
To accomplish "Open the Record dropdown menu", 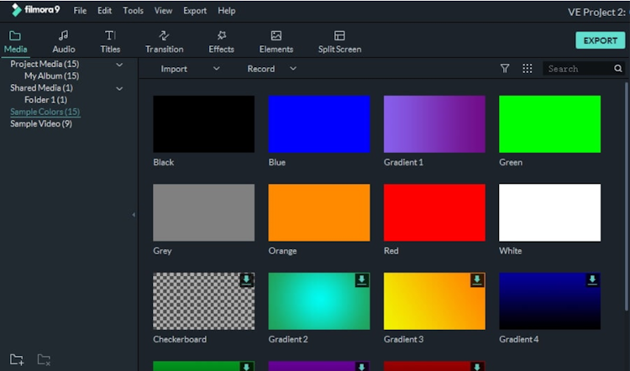I will click(293, 69).
